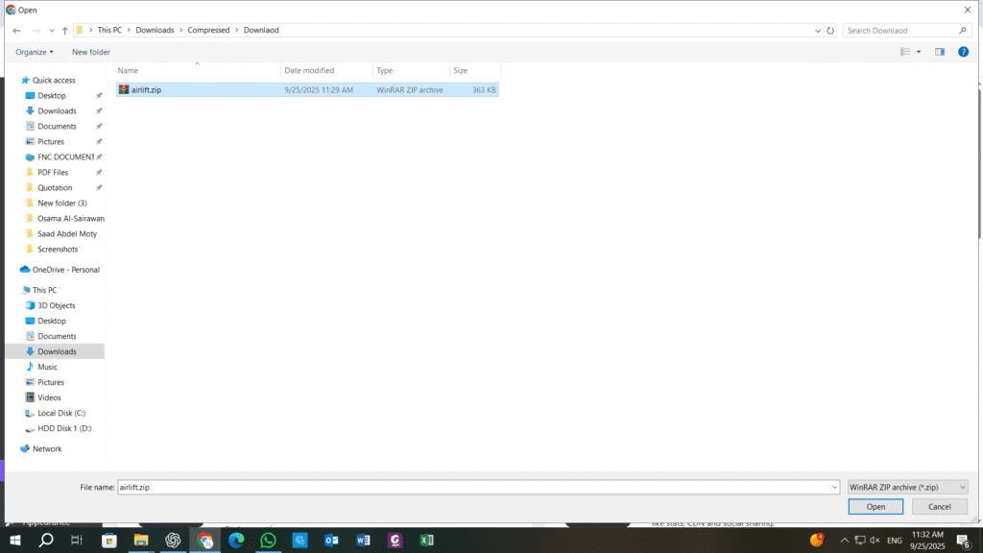Open PDF Files folder

click(53, 173)
